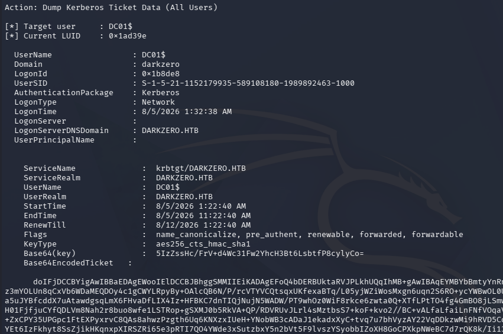This screenshot has height=334, width=503.
Task: Click the UserSID value S-1-5-21-1152179935
Action: 248,83
